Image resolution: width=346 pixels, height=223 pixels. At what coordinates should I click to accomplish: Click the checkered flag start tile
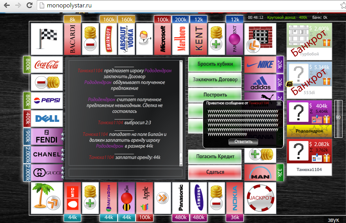(47, 39)
